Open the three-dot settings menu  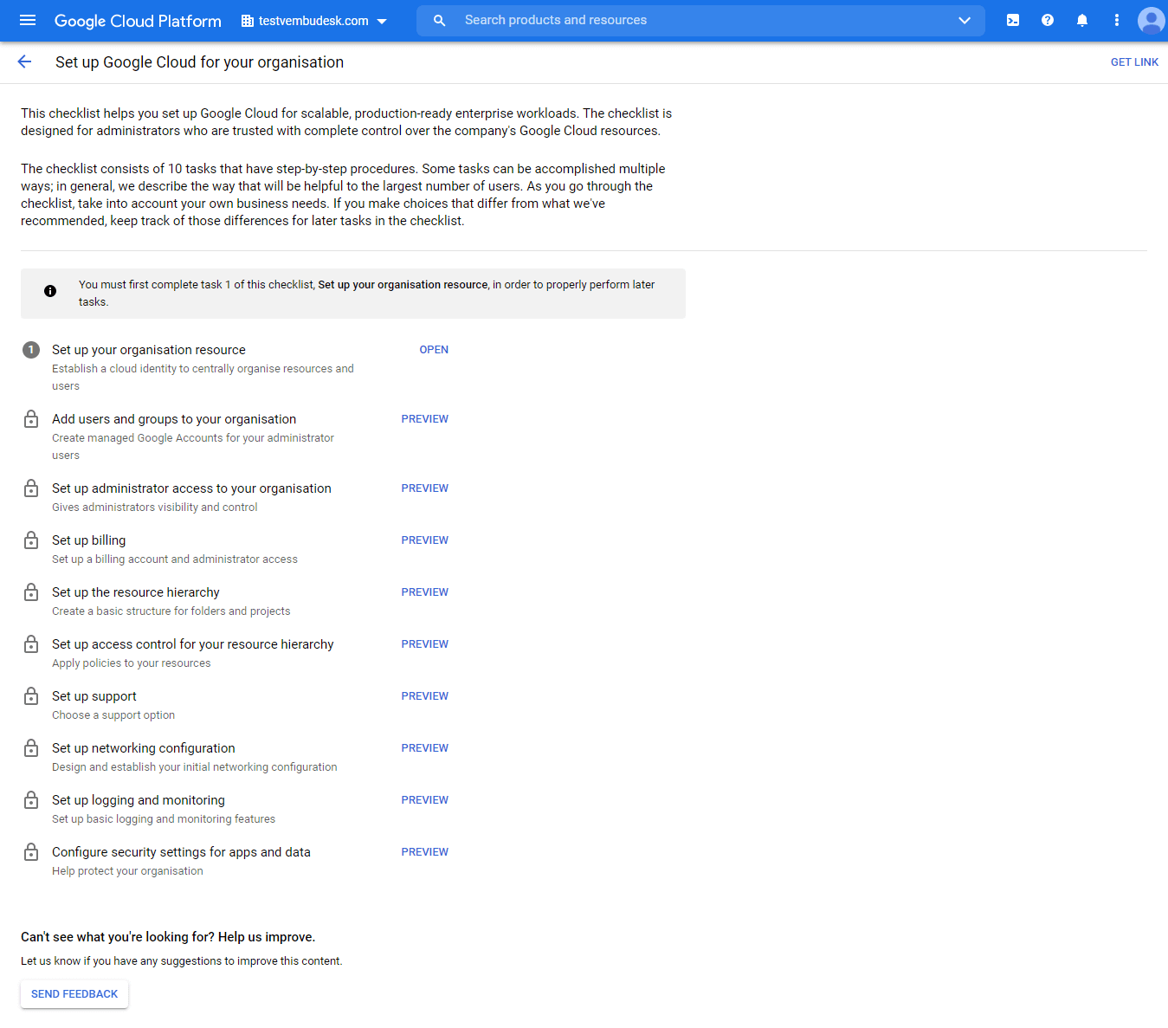[1117, 20]
